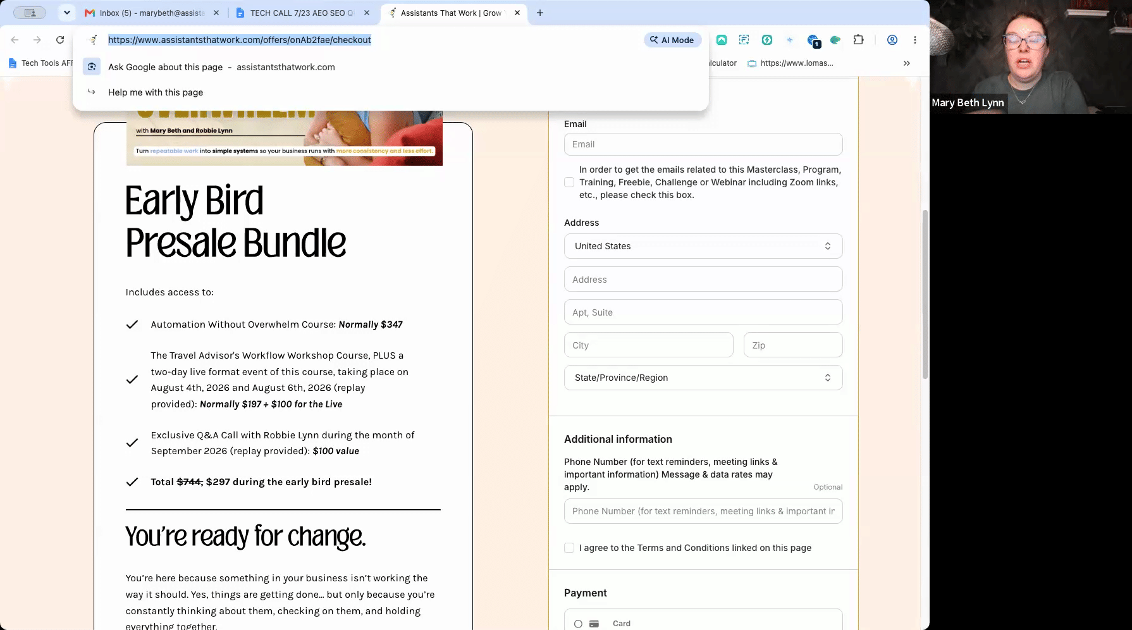Click the City input field
Image resolution: width=1132 pixels, height=630 pixels.
click(x=649, y=345)
